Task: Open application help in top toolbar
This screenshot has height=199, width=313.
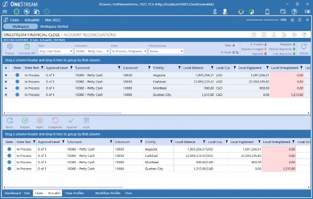Action: (294, 12)
